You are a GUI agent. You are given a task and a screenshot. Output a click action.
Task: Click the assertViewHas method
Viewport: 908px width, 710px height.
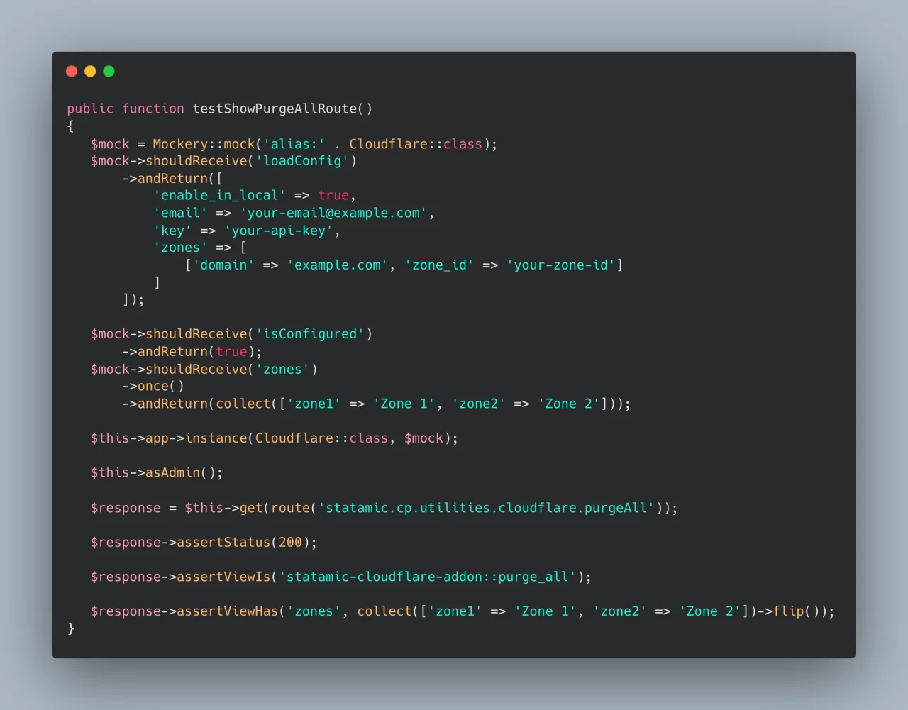click(x=228, y=611)
